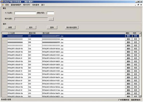Click the 广州荣腾科技 status bar label
The width and height of the screenshot is (143, 102).
[x=124, y=100]
